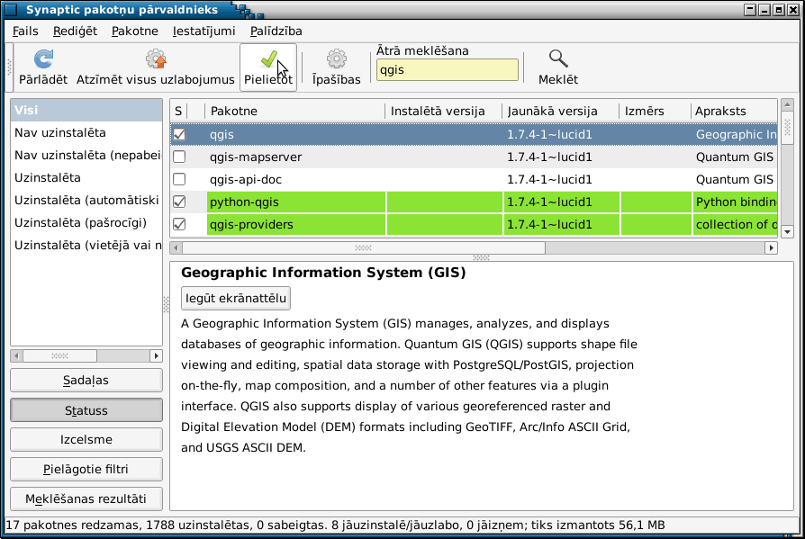805x539 pixels.
Task: Mark the qgis-api-doc checkbox
Action: pyautogui.click(x=179, y=179)
